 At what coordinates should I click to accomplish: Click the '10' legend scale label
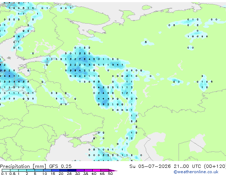[x=45, y=174]
